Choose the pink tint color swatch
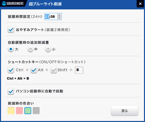Screen dimensions: 145x122 coord(19,111)
